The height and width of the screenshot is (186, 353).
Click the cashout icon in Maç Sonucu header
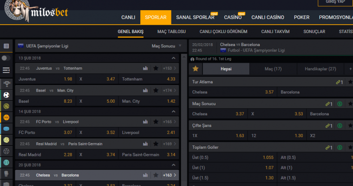pos(340,104)
